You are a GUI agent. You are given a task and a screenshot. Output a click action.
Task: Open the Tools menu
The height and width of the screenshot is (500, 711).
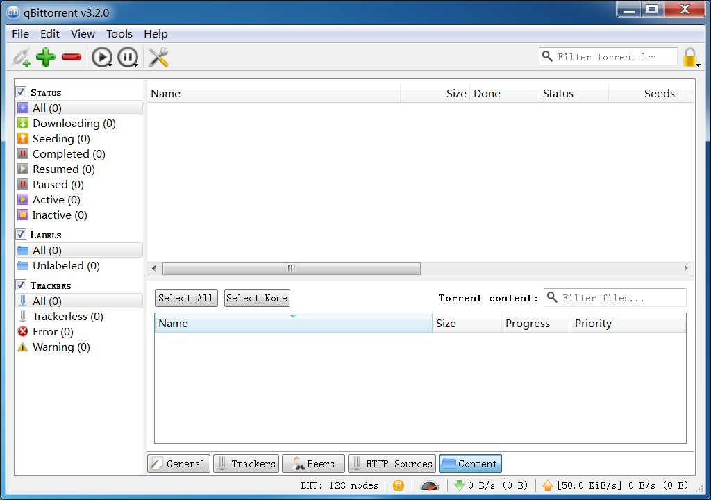(x=119, y=33)
